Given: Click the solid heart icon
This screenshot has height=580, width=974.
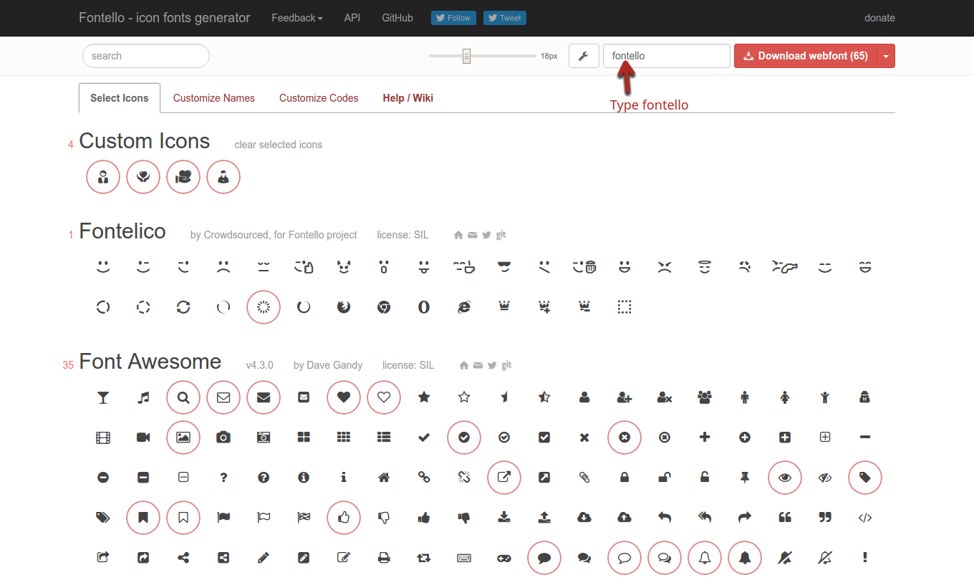Looking at the screenshot, I should 344,397.
